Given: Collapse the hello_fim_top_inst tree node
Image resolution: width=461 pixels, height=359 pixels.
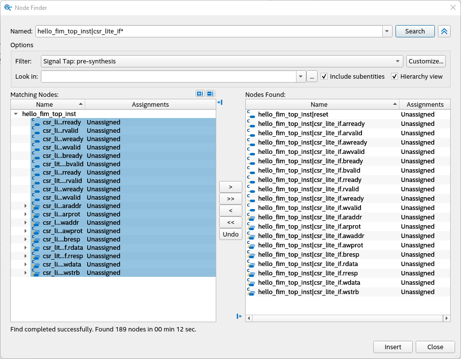Looking at the screenshot, I should pos(16,114).
